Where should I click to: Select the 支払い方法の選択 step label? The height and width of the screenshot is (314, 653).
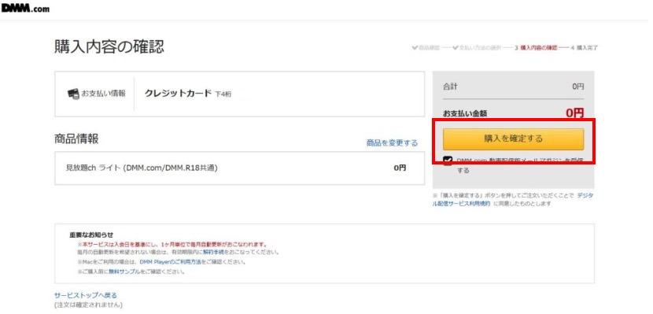[480, 48]
